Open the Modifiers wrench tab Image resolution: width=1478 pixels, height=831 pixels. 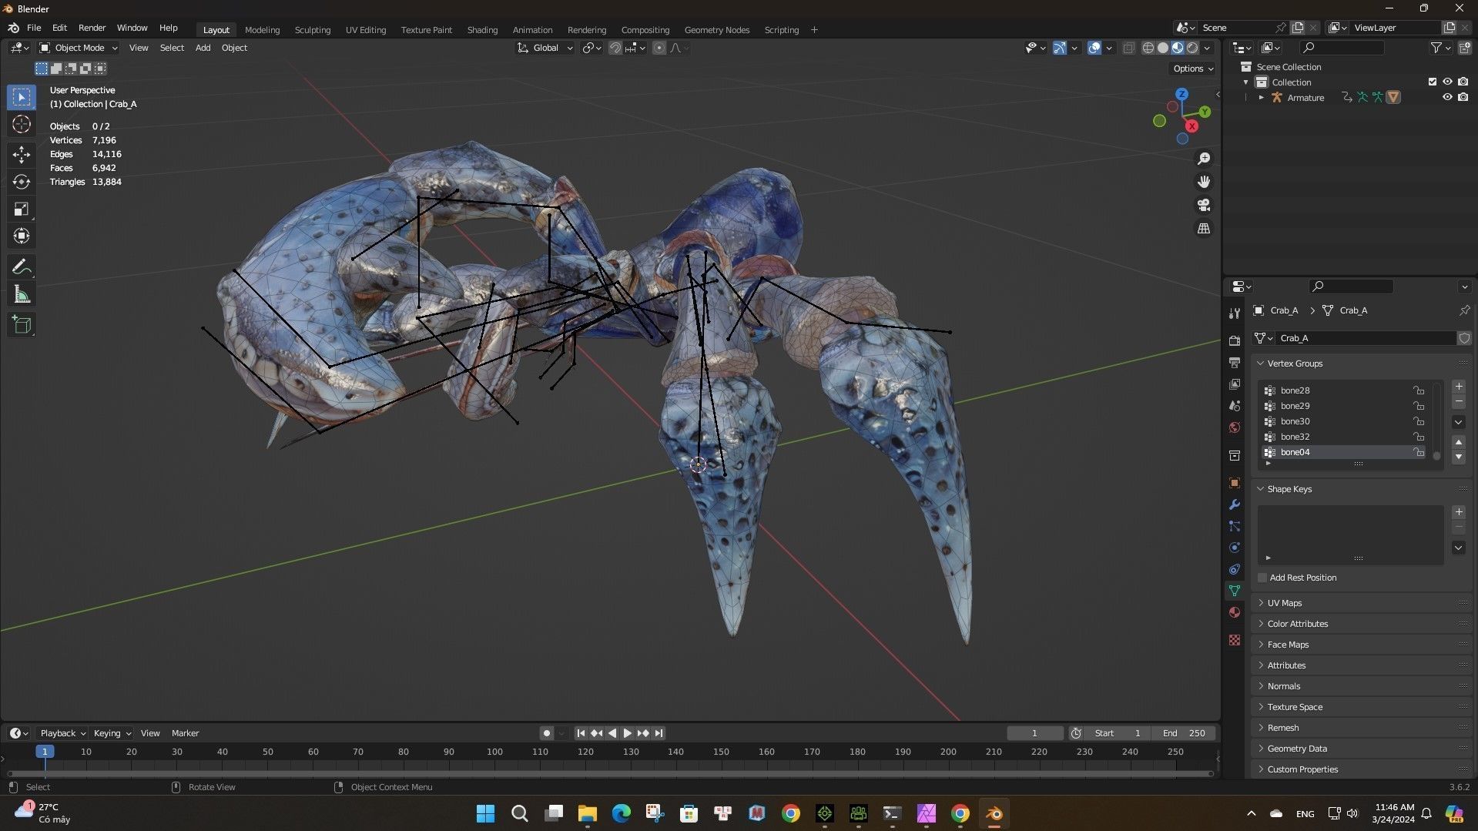pos(1235,504)
